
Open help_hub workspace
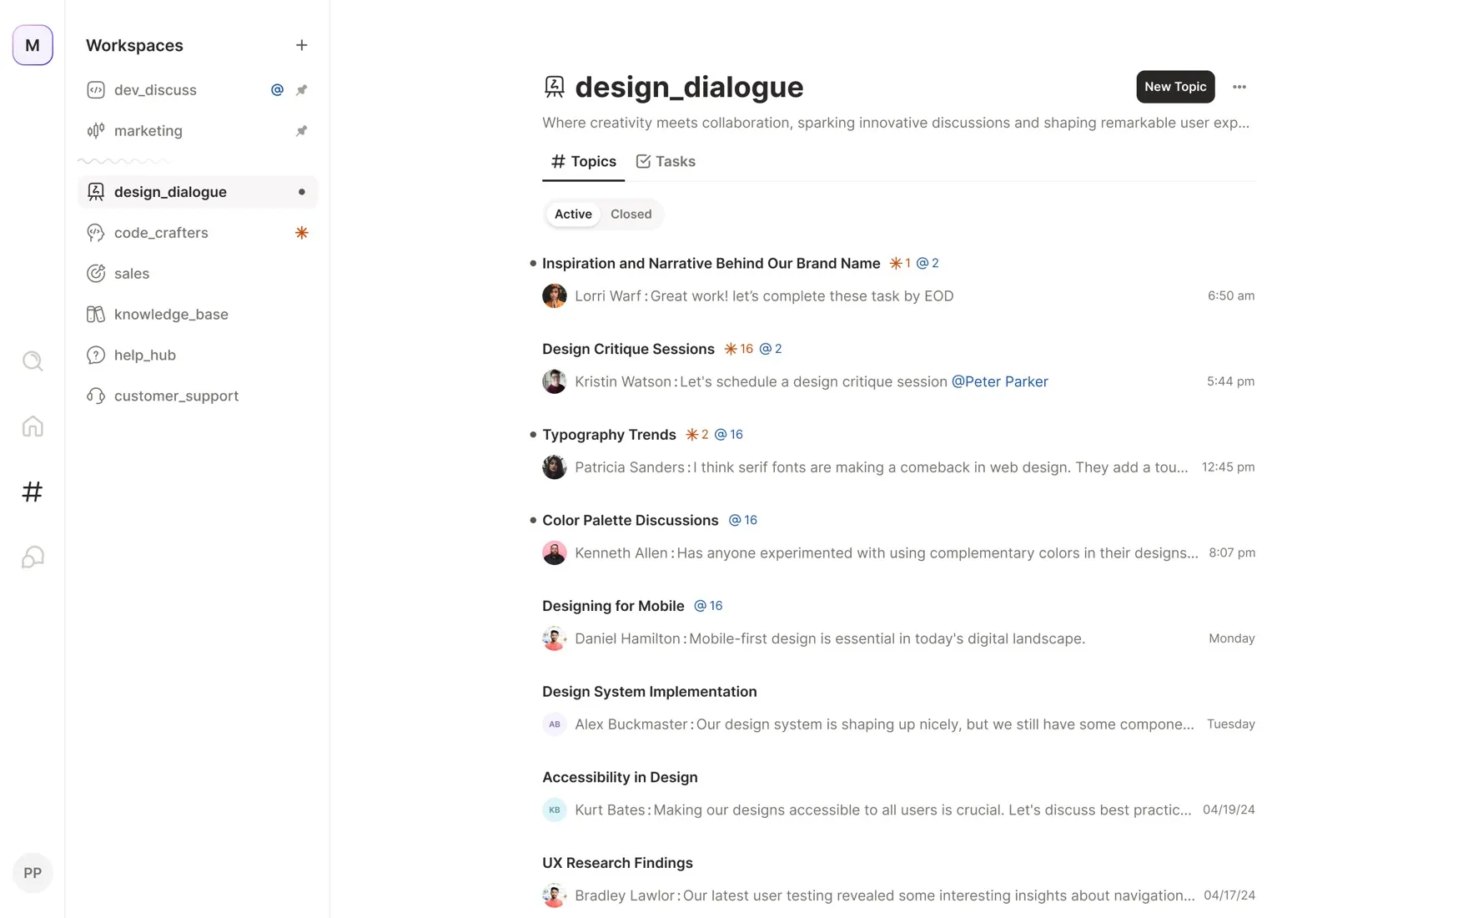click(198, 356)
